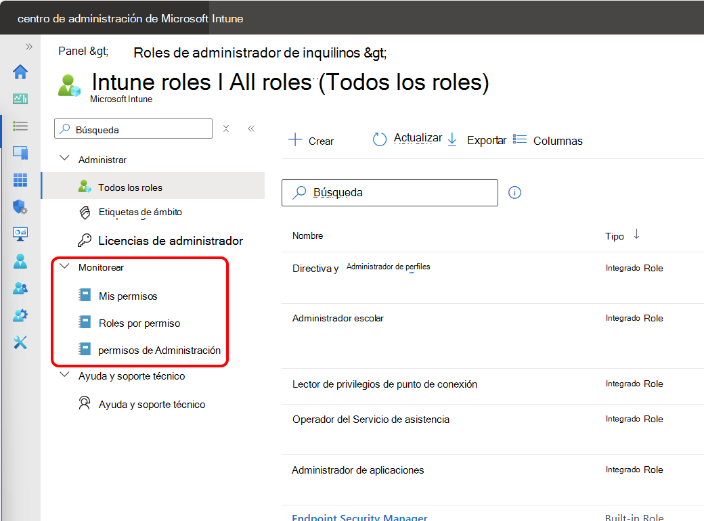
Task: Open the Devices icon in sidebar
Action: [x=20, y=152]
